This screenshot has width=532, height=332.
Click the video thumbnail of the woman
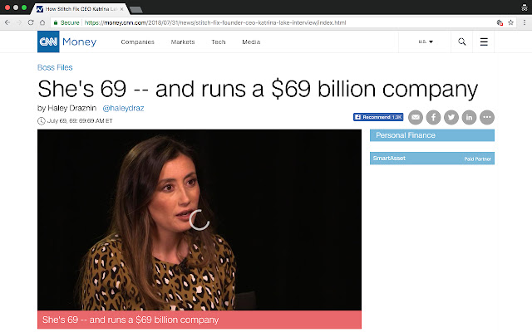tap(199, 220)
